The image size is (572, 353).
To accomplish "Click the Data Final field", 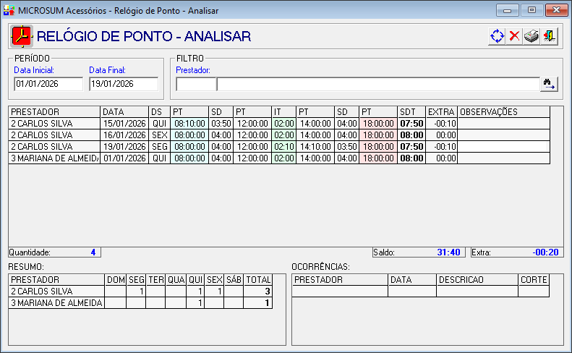I will [x=124, y=84].
